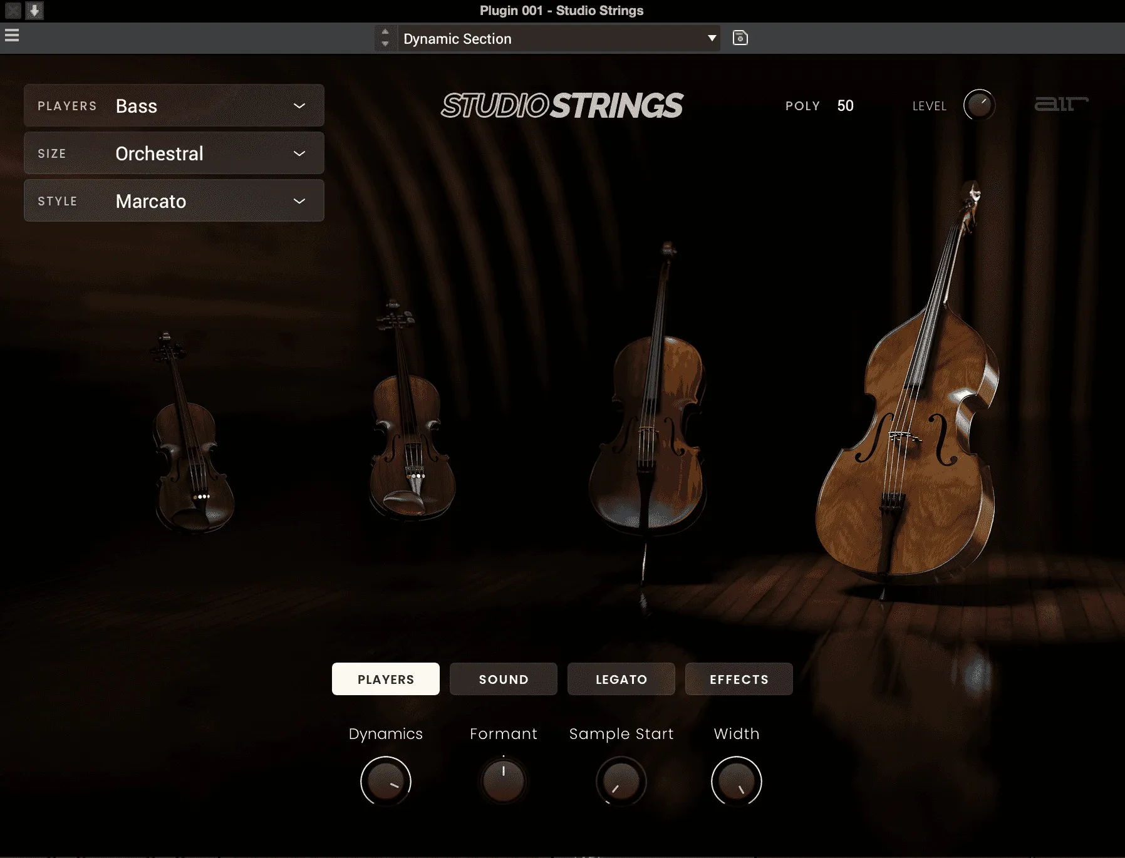Open the hamburger menu icon

(12, 36)
